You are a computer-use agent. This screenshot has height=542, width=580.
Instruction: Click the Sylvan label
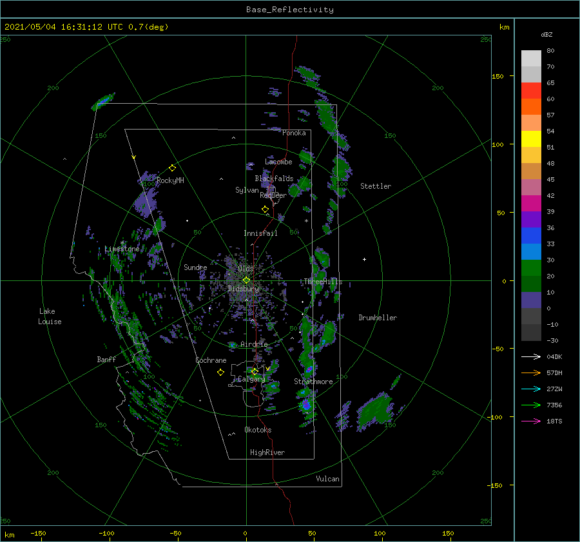(x=247, y=190)
